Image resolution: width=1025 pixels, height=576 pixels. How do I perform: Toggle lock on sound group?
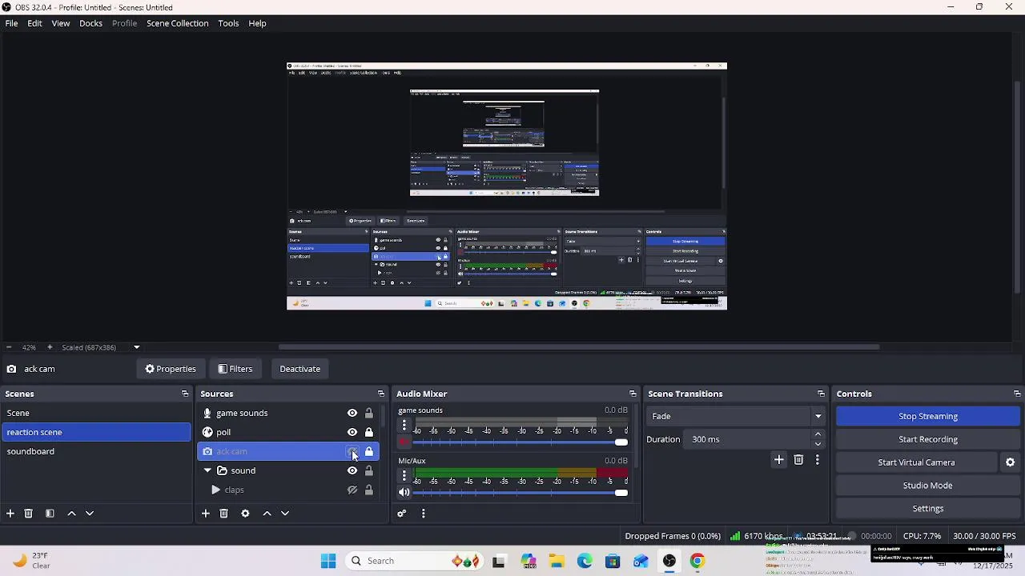click(x=369, y=471)
